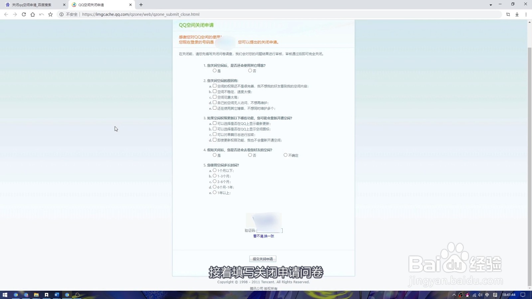Show hidden system tray icons
This screenshot has width=532, height=299.
pos(454,295)
